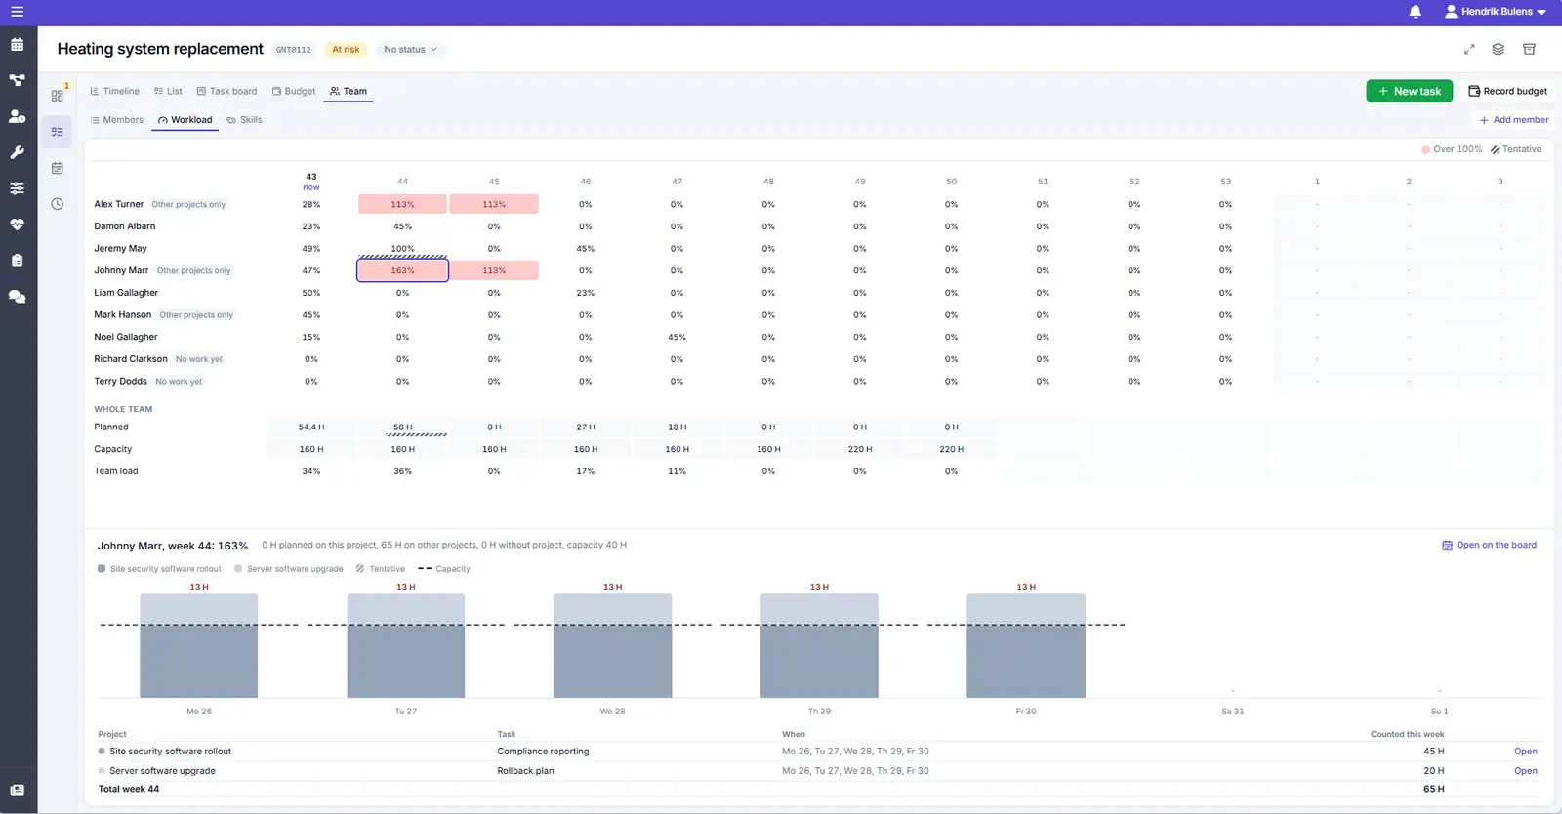Click Add member
1562x814 pixels.
1513,120
